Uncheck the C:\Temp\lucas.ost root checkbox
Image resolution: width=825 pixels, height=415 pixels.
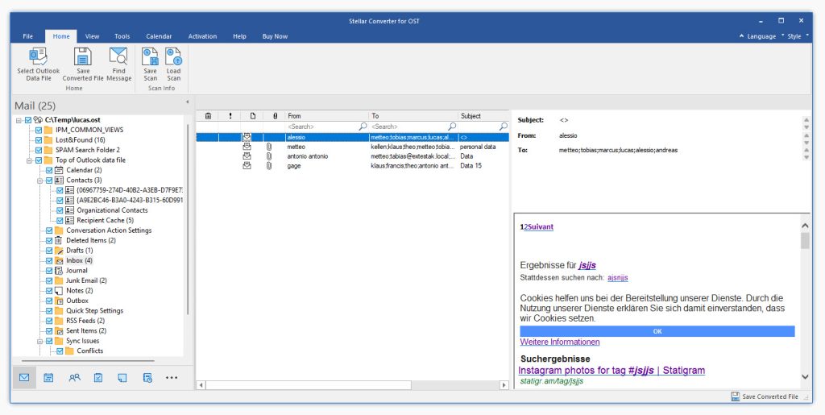tap(28, 120)
